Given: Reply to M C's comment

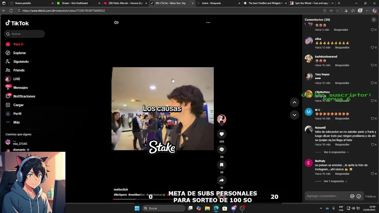Looking at the screenshot, I should coord(342,119).
